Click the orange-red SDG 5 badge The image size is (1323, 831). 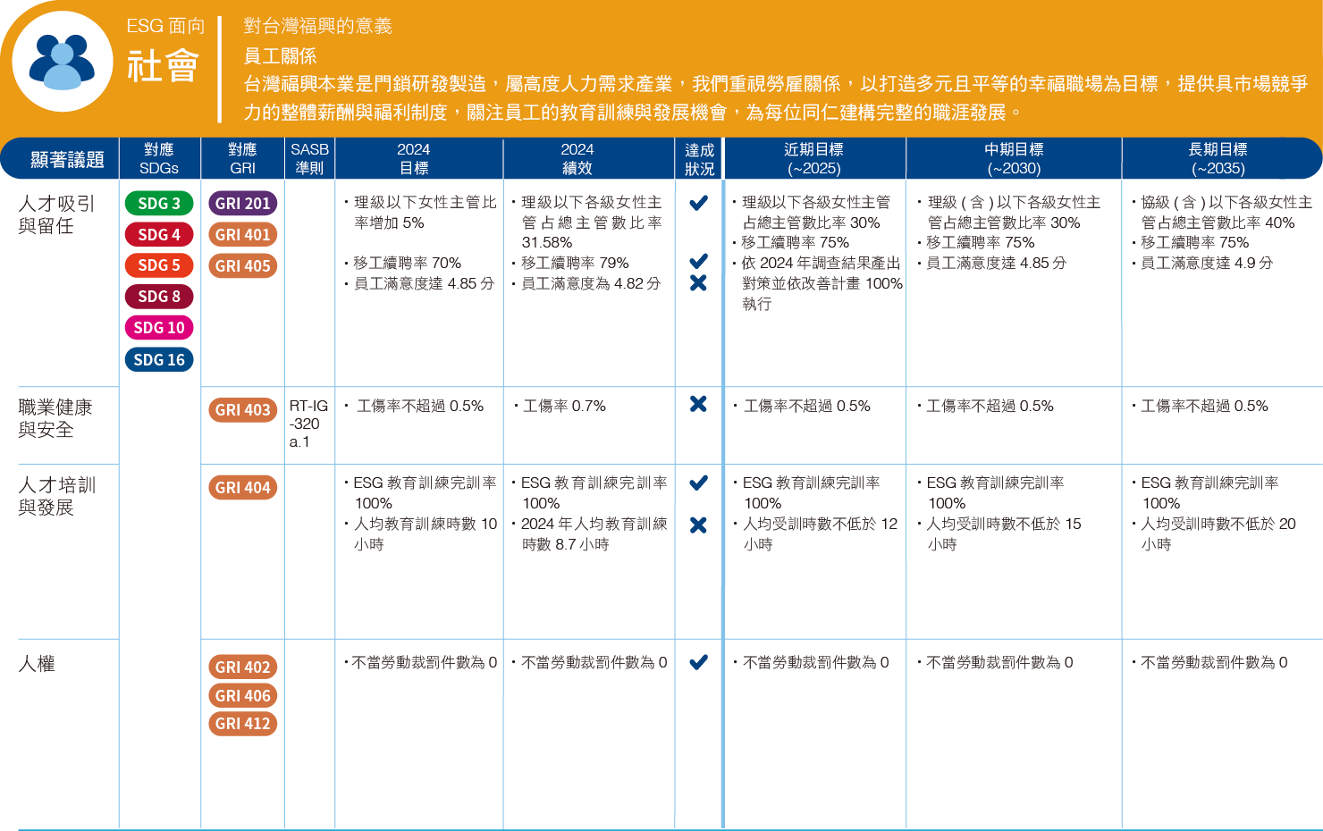point(159,264)
